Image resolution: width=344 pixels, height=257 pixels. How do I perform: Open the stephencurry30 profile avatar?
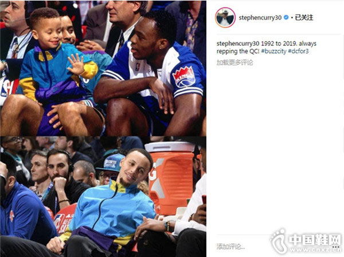click(x=225, y=17)
